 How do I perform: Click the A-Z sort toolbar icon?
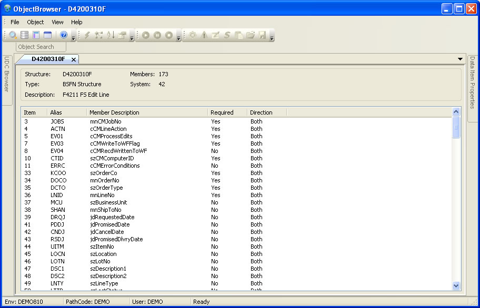point(111,35)
